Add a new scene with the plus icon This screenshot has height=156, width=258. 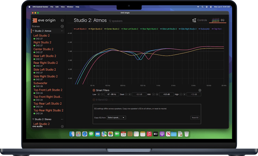[62, 26]
